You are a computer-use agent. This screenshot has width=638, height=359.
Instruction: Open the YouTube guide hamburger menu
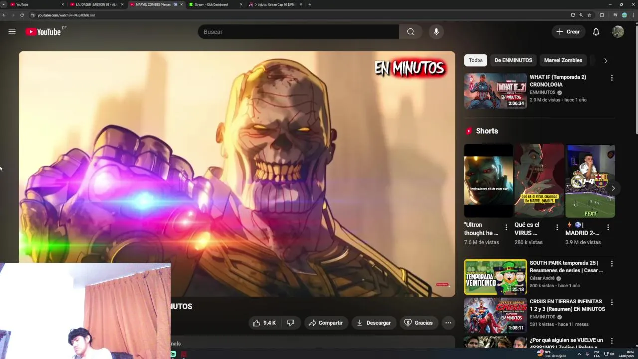[12, 32]
